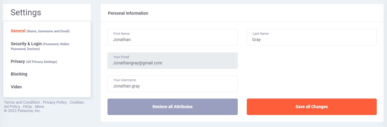Click Save all Changes button
This screenshot has height=127, width=387.
click(x=312, y=107)
